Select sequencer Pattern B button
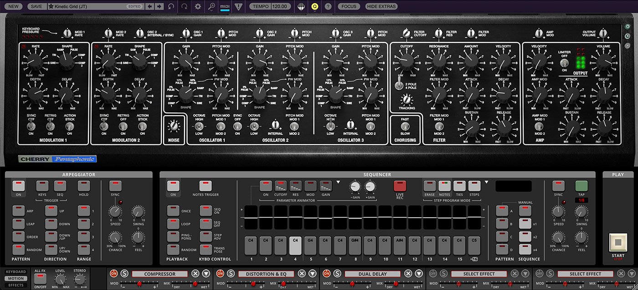 pos(502,224)
